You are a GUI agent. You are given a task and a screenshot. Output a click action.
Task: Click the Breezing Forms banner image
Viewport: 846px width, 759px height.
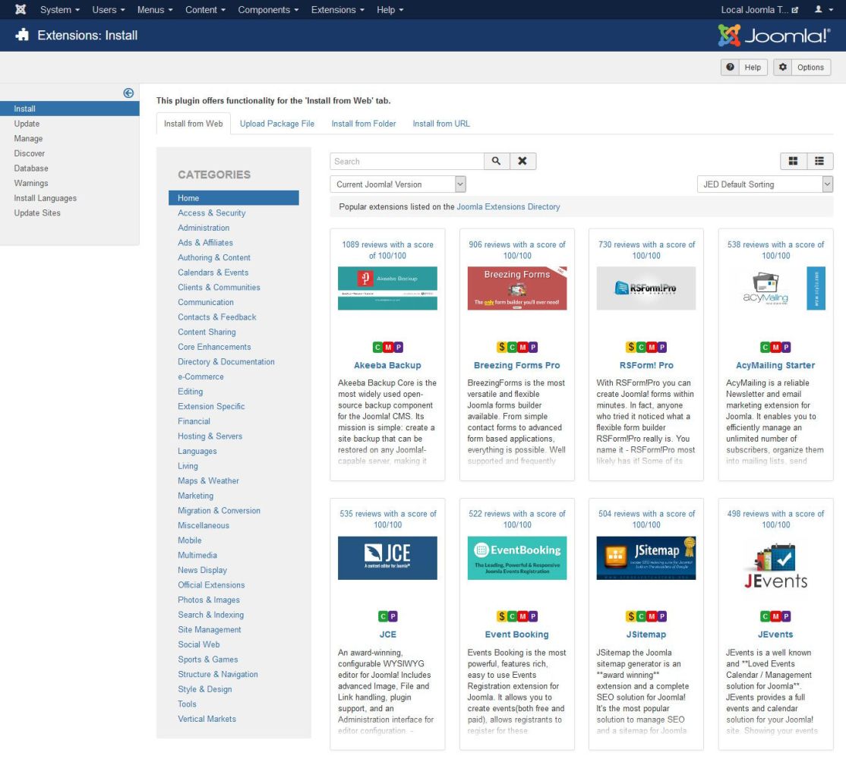pyautogui.click(x=517, y=288)
